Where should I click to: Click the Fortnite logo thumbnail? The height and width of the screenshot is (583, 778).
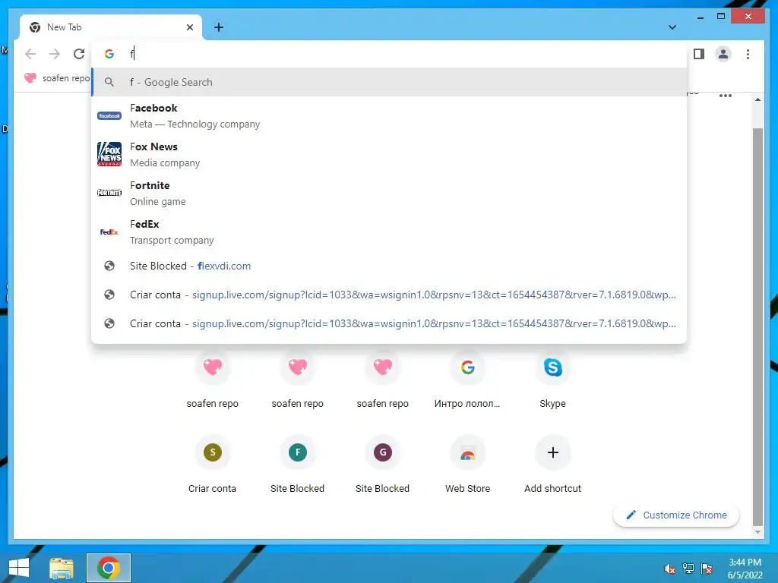click(109, 193)
